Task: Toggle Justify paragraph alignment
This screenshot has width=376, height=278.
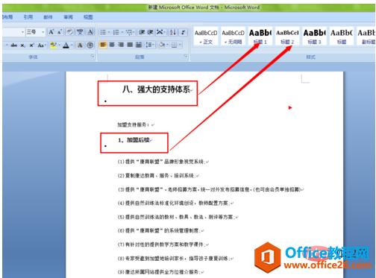Action: (x=130, y=45)
